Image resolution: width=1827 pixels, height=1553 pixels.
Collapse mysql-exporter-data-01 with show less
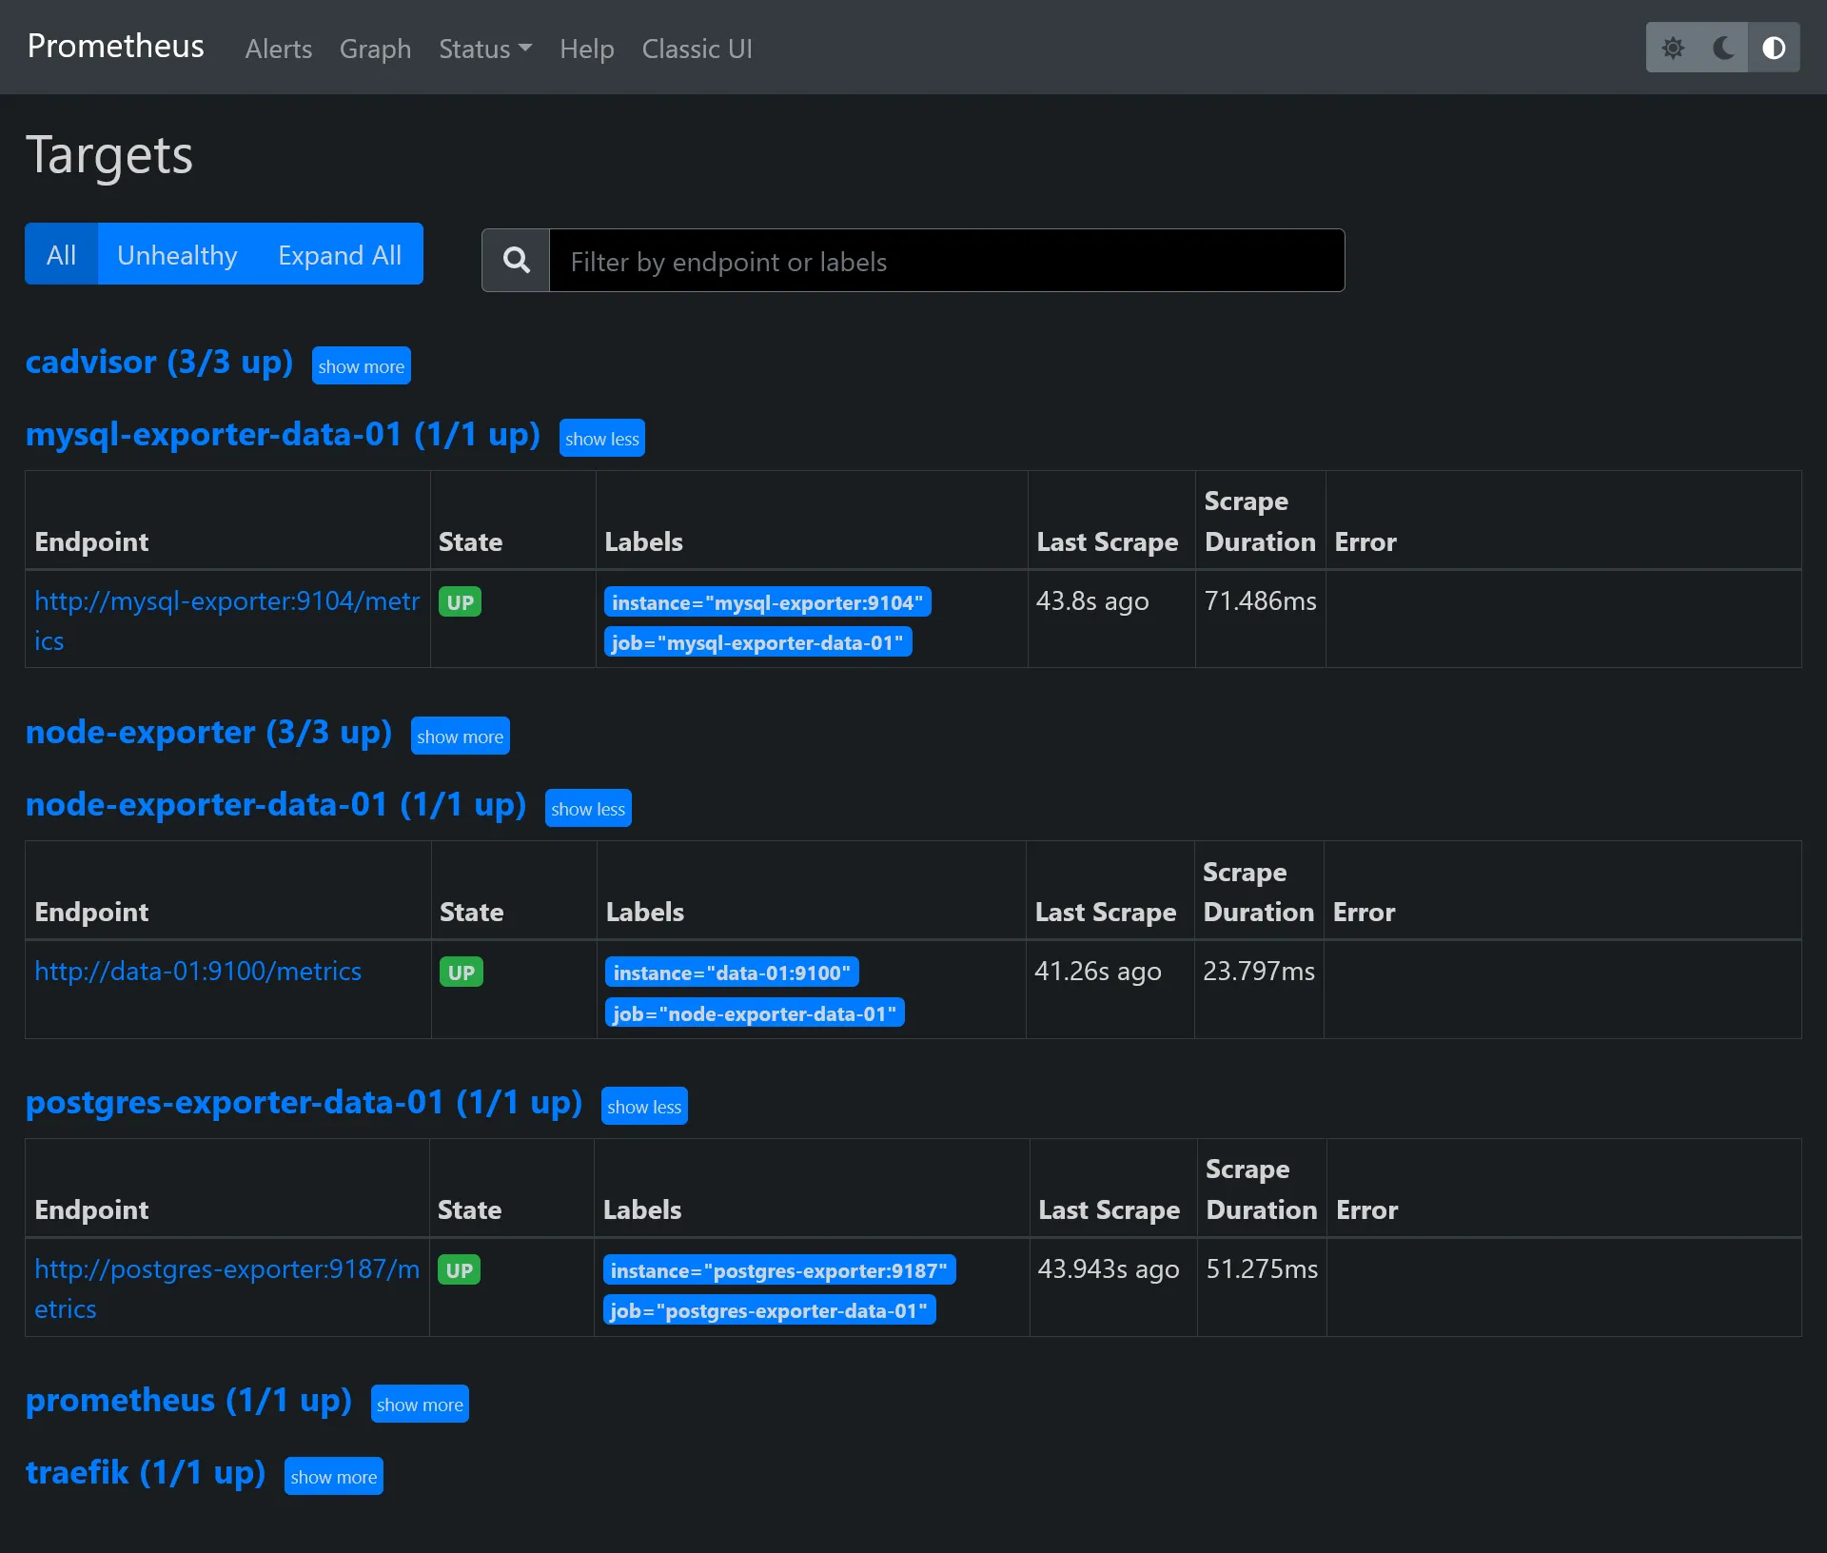pyautogui.click(x=601, y=438)
